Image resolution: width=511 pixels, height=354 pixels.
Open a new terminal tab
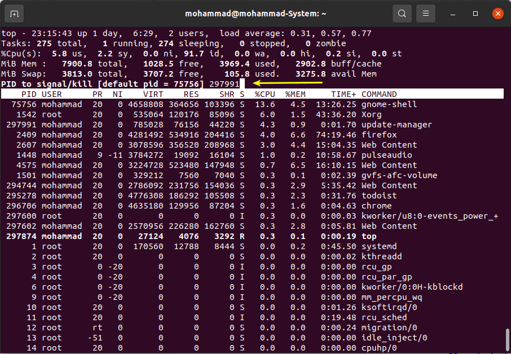14,13
